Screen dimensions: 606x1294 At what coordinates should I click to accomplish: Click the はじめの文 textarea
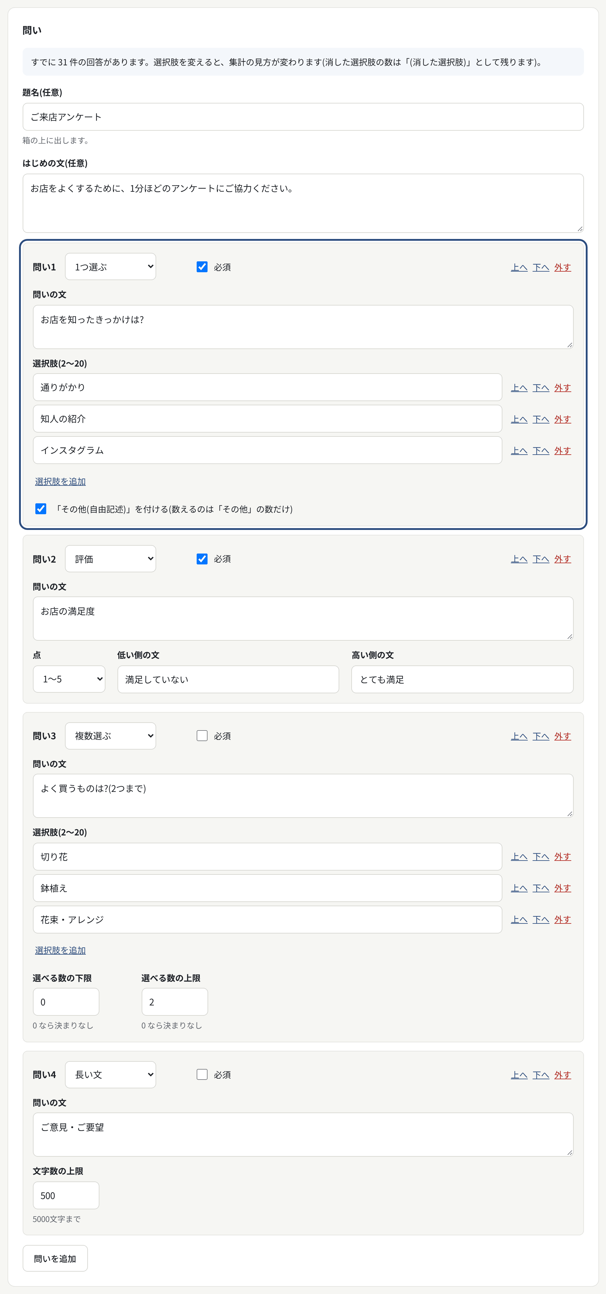[303, 203]
